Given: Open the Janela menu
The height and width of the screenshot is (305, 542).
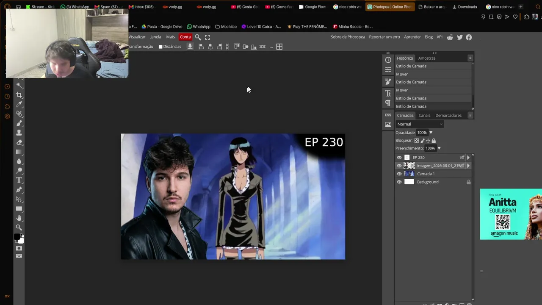Looking at the screenshot, I should pyautogui.click(x=156, y=37).
